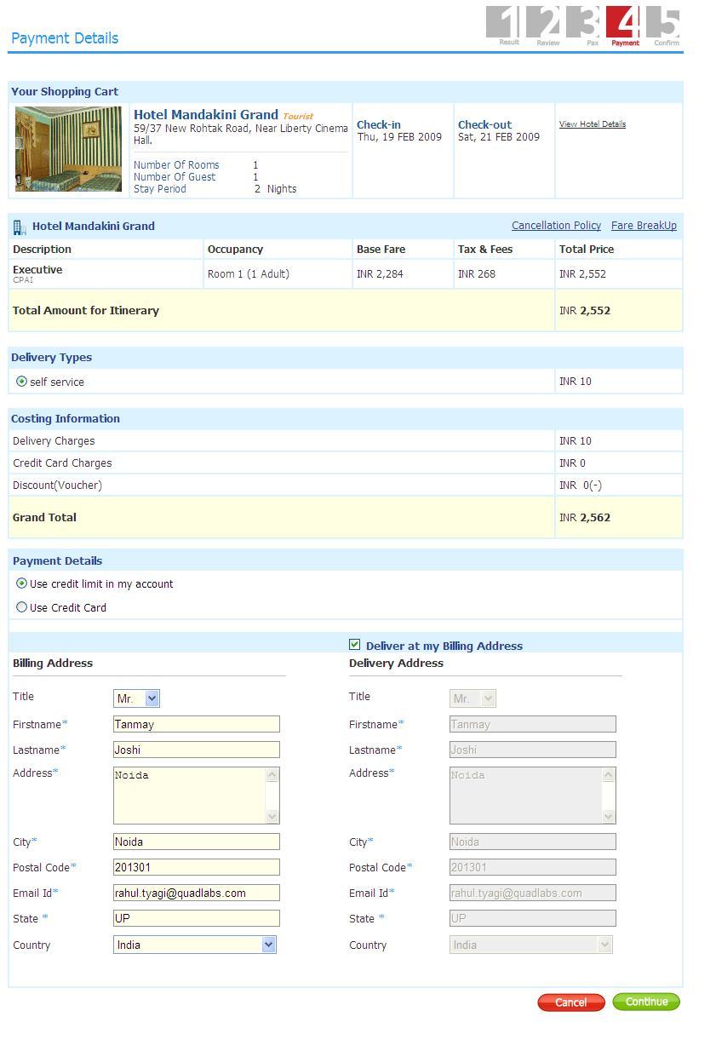This screenshot has height=1040, width=716.
Task: Open the delivery address Country dropdown
Action: click(530, 945)
